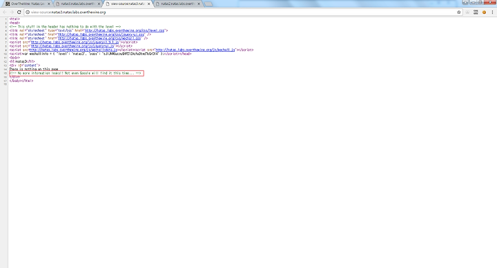The height and width of the screenshot is (268, 497).
Task: Open the wechall-data.js script link
Action: click(x=74, y=50)
